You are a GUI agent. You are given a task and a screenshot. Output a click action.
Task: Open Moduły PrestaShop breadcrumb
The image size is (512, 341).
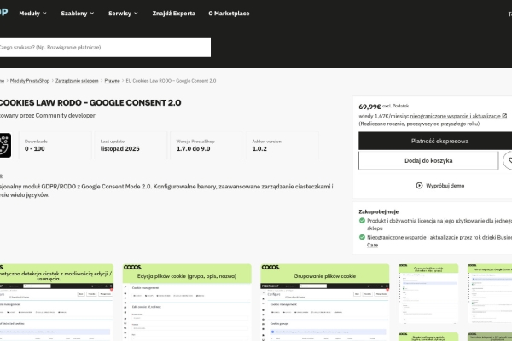[30, 81]
